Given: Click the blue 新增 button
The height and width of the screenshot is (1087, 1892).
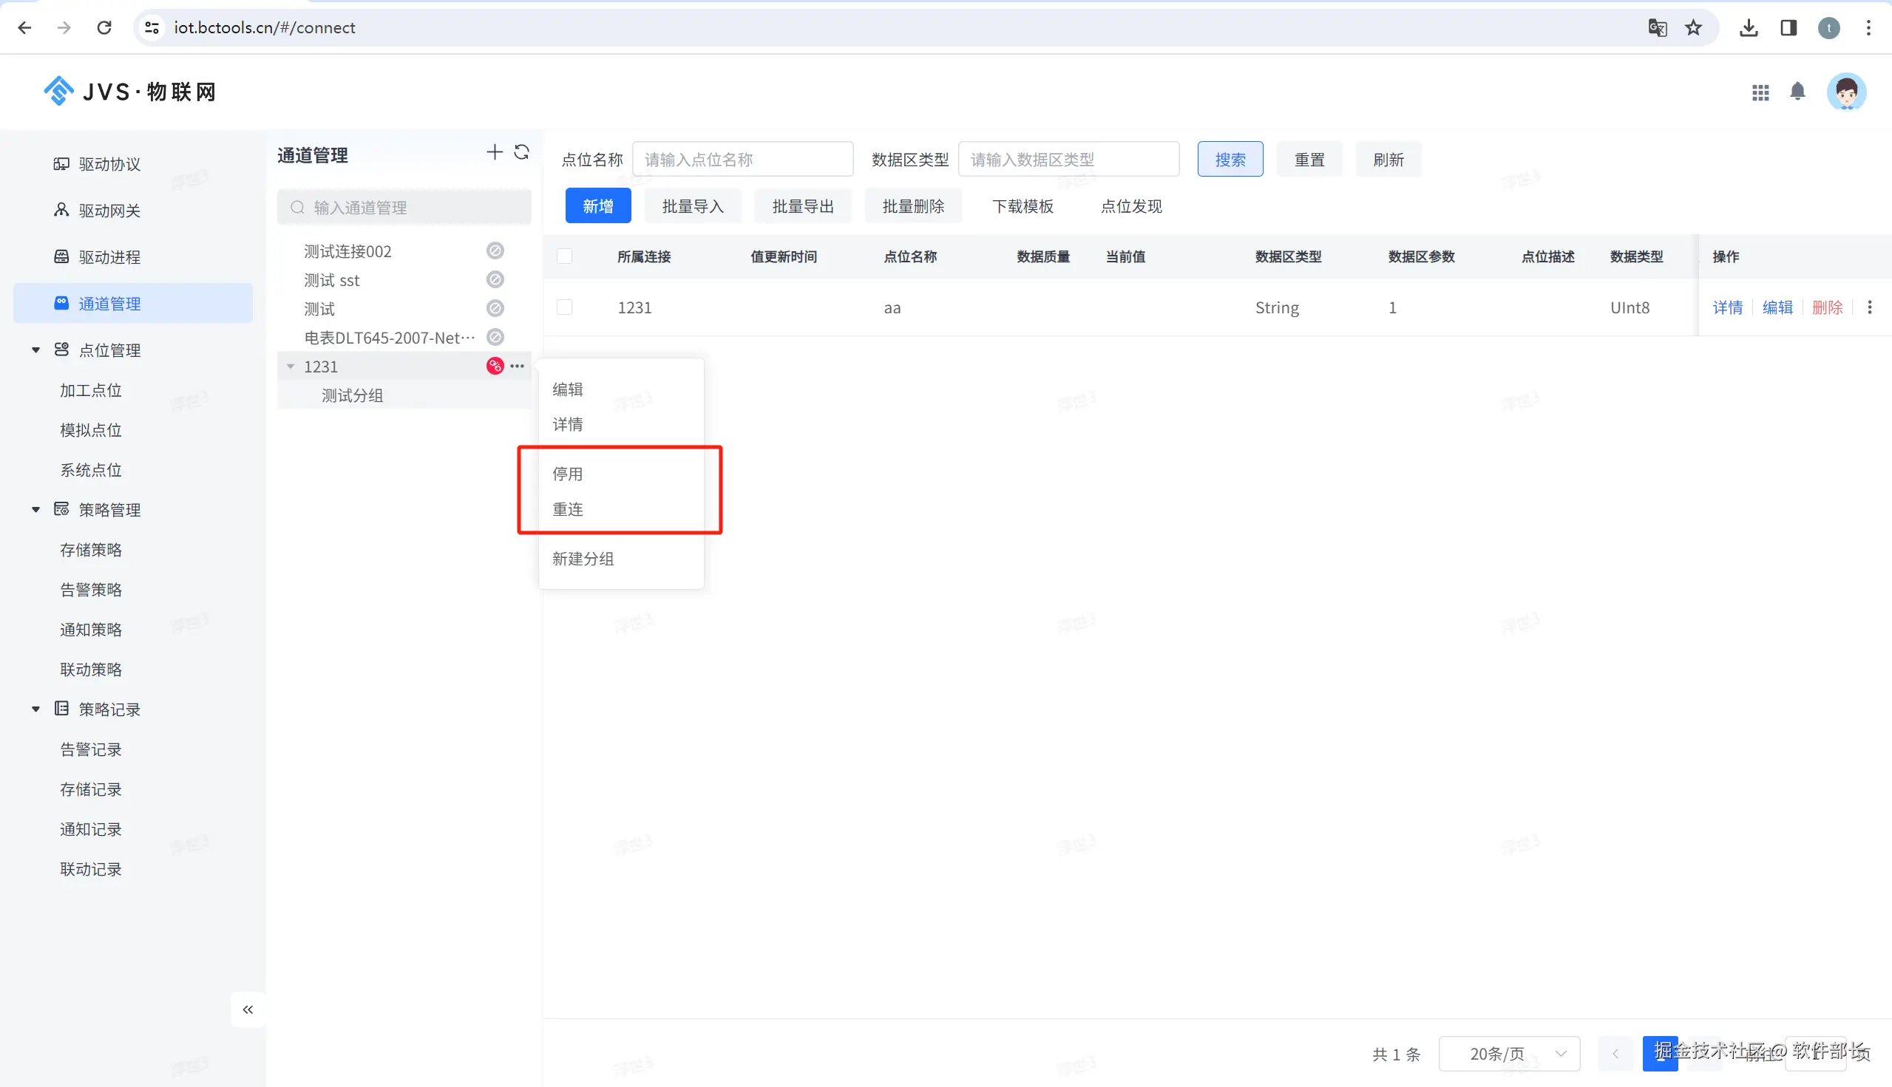Looking at the screenshot, I should point(597,206).
